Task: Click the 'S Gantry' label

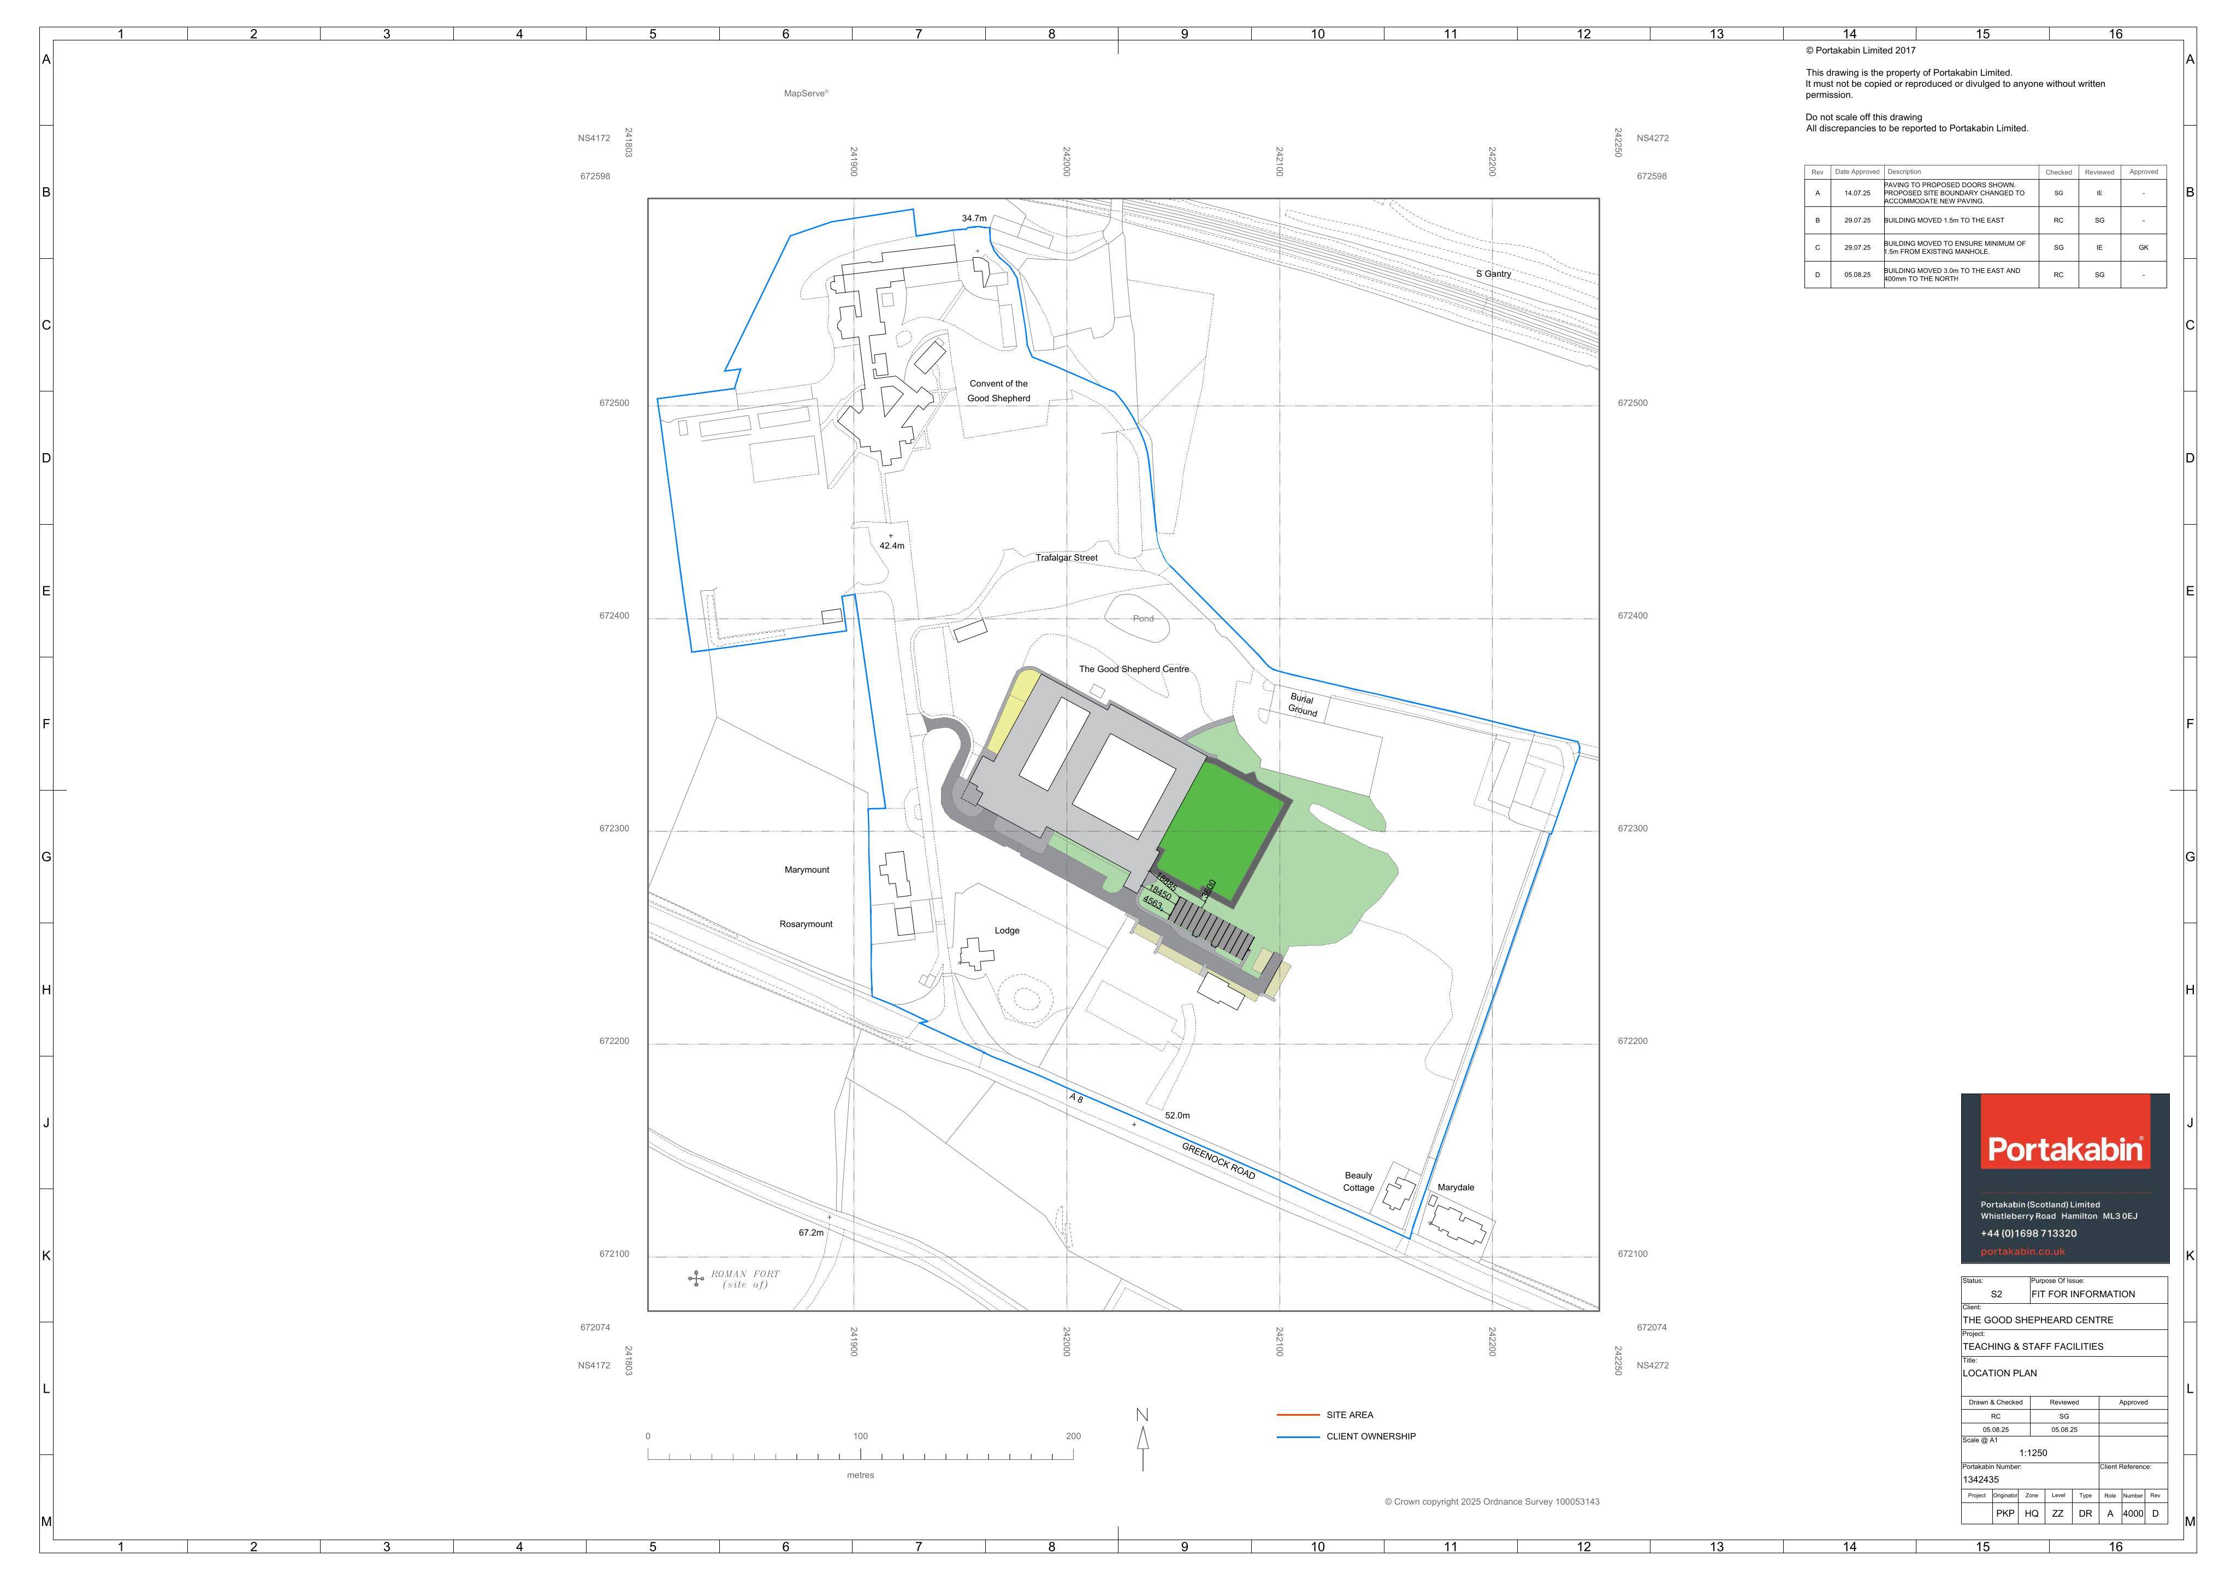Action: [1494, 274]
